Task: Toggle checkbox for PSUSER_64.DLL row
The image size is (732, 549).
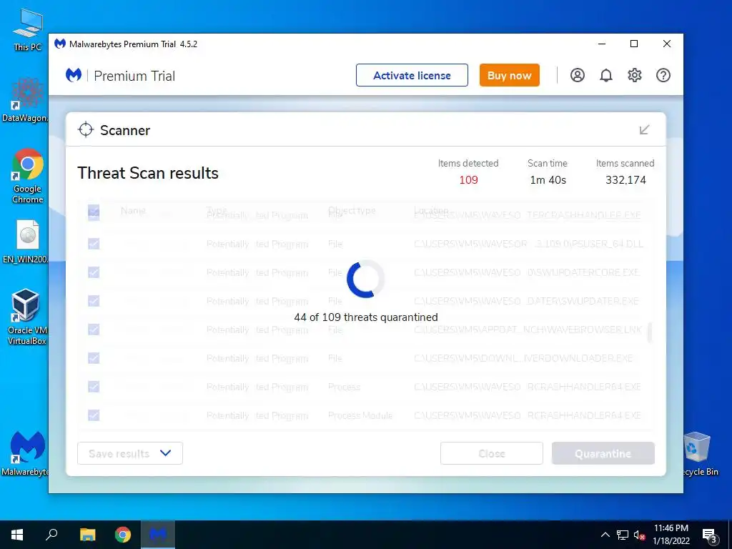Action: tap(94, 244)
